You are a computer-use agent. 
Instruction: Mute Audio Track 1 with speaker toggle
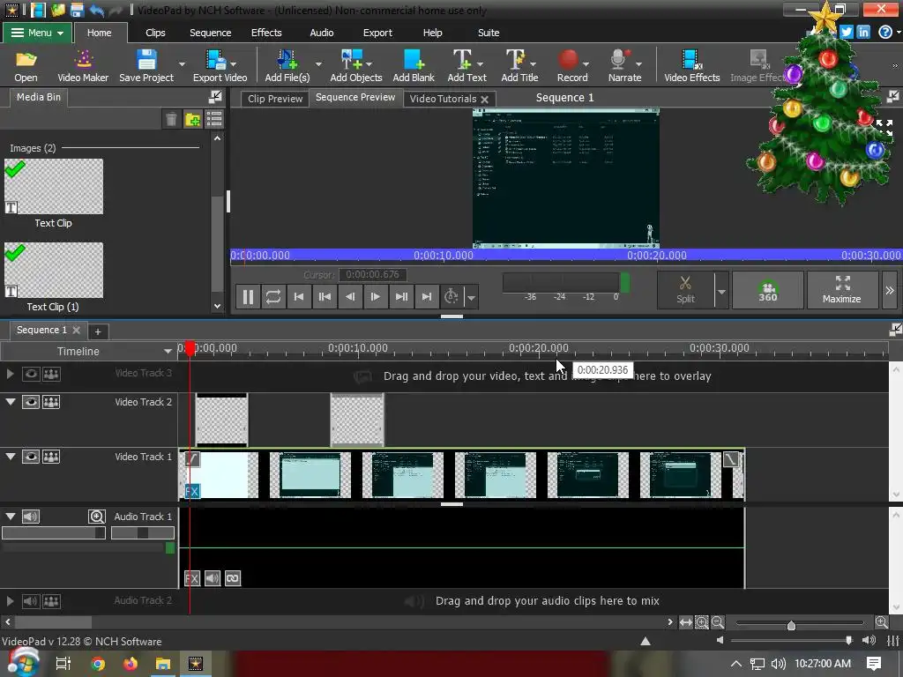click(31, 517)
